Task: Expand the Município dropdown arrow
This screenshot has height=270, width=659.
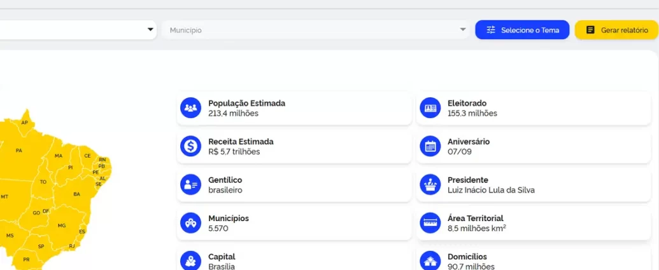Action: (463, 30)
